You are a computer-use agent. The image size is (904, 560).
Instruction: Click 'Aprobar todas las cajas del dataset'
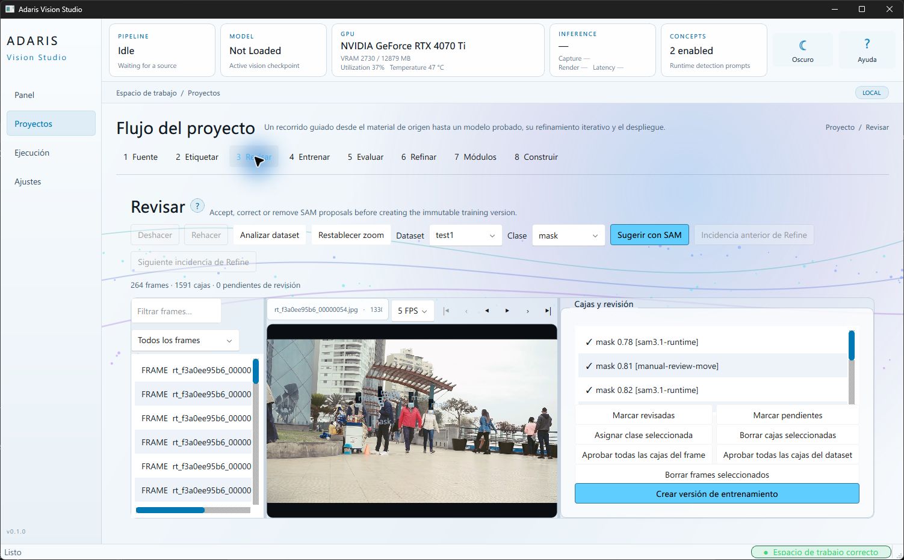[788, 455]
